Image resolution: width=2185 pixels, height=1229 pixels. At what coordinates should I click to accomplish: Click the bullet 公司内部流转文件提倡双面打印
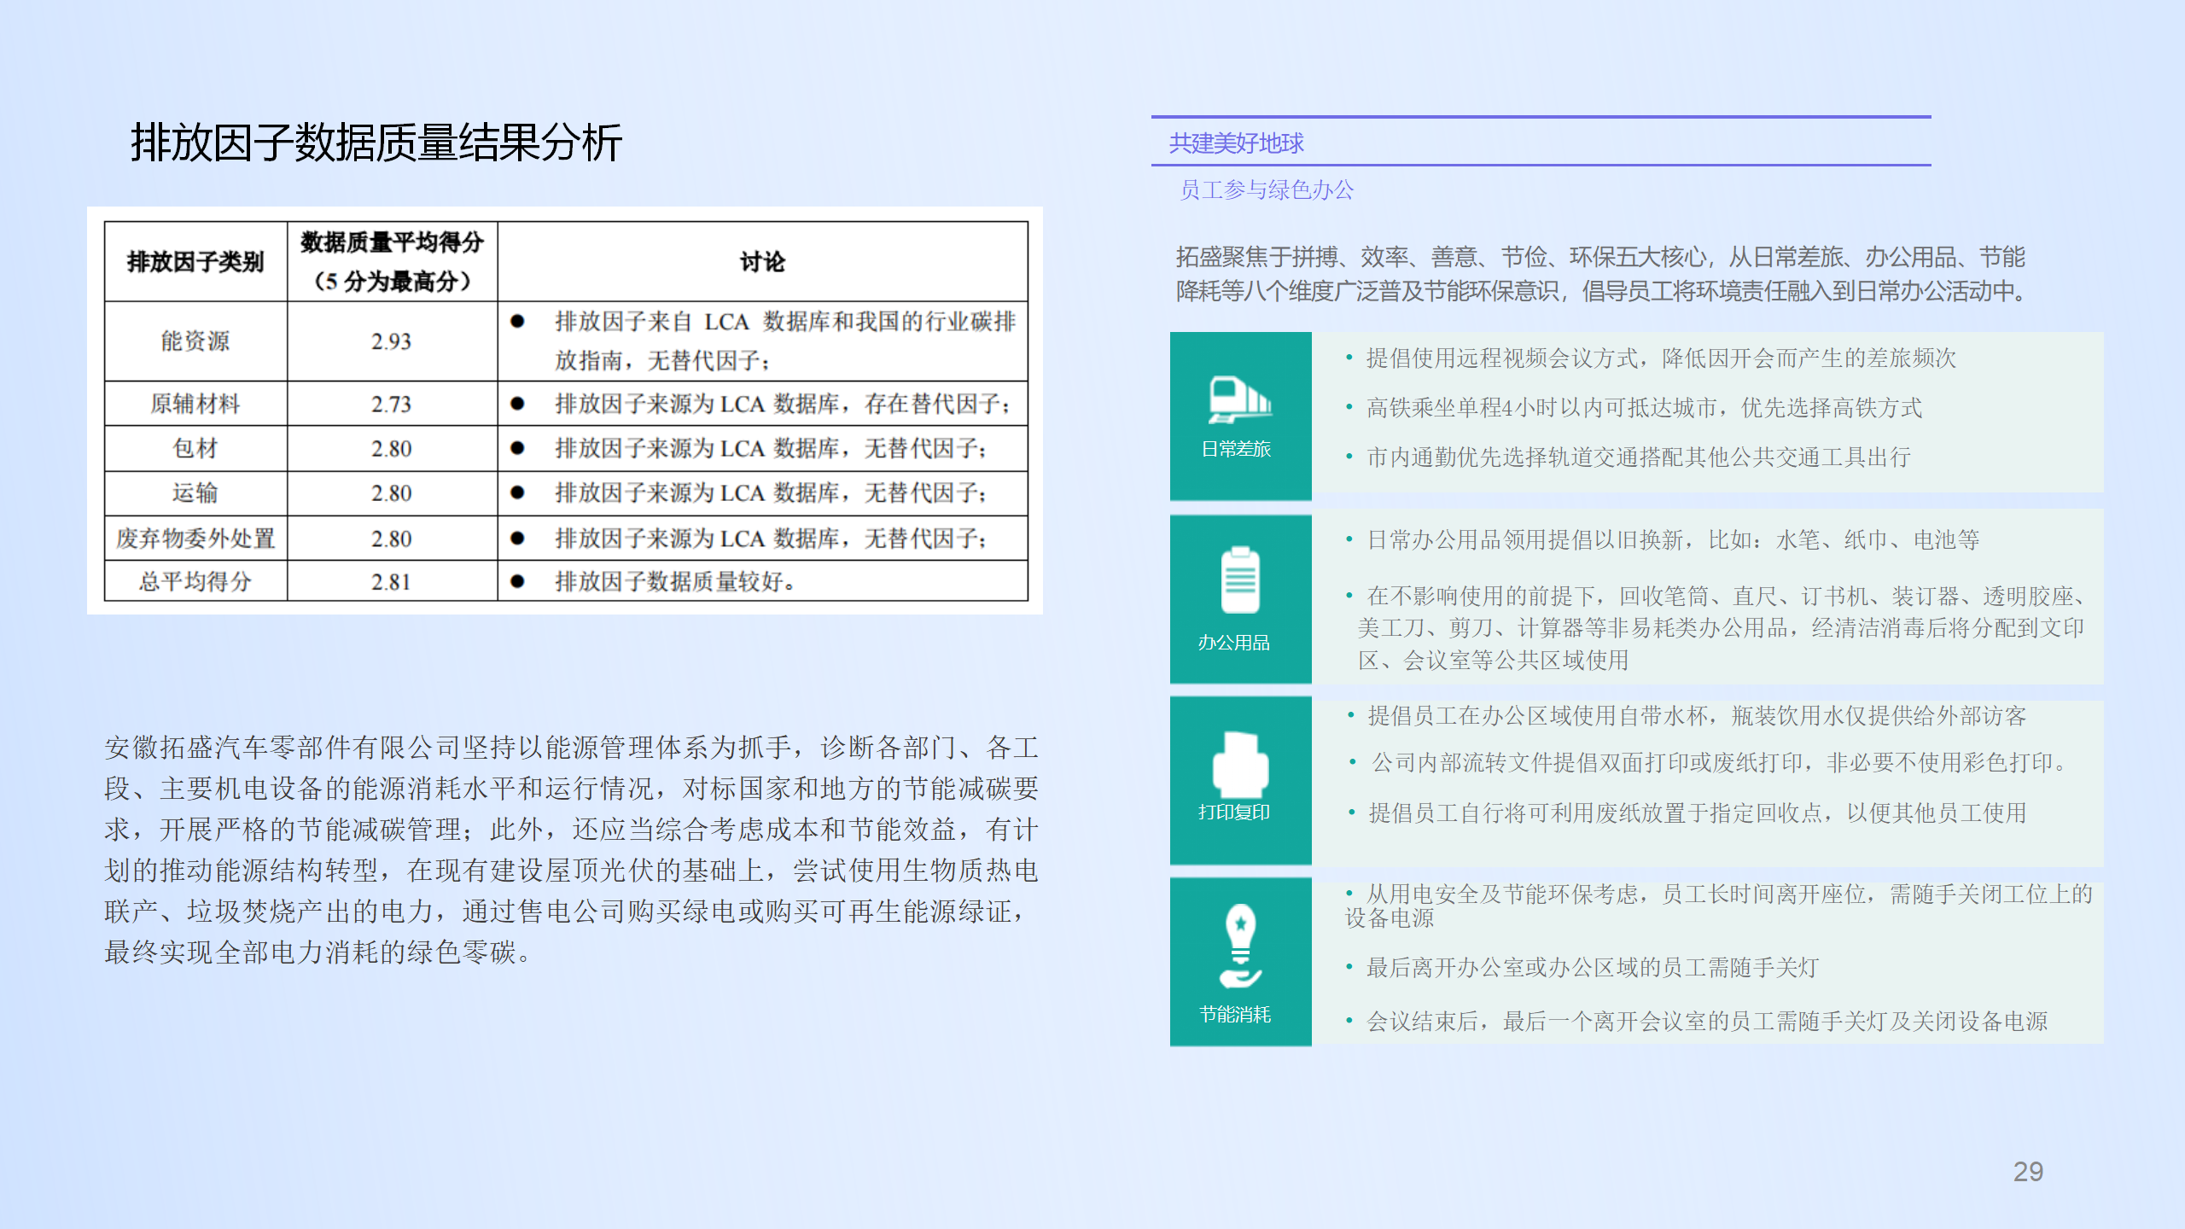click(x=1718, y=762)
